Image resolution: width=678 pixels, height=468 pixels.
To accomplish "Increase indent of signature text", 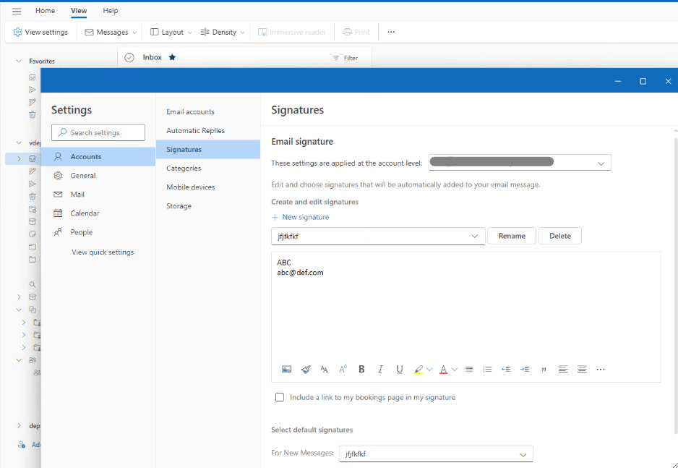I will click(525, 370).
